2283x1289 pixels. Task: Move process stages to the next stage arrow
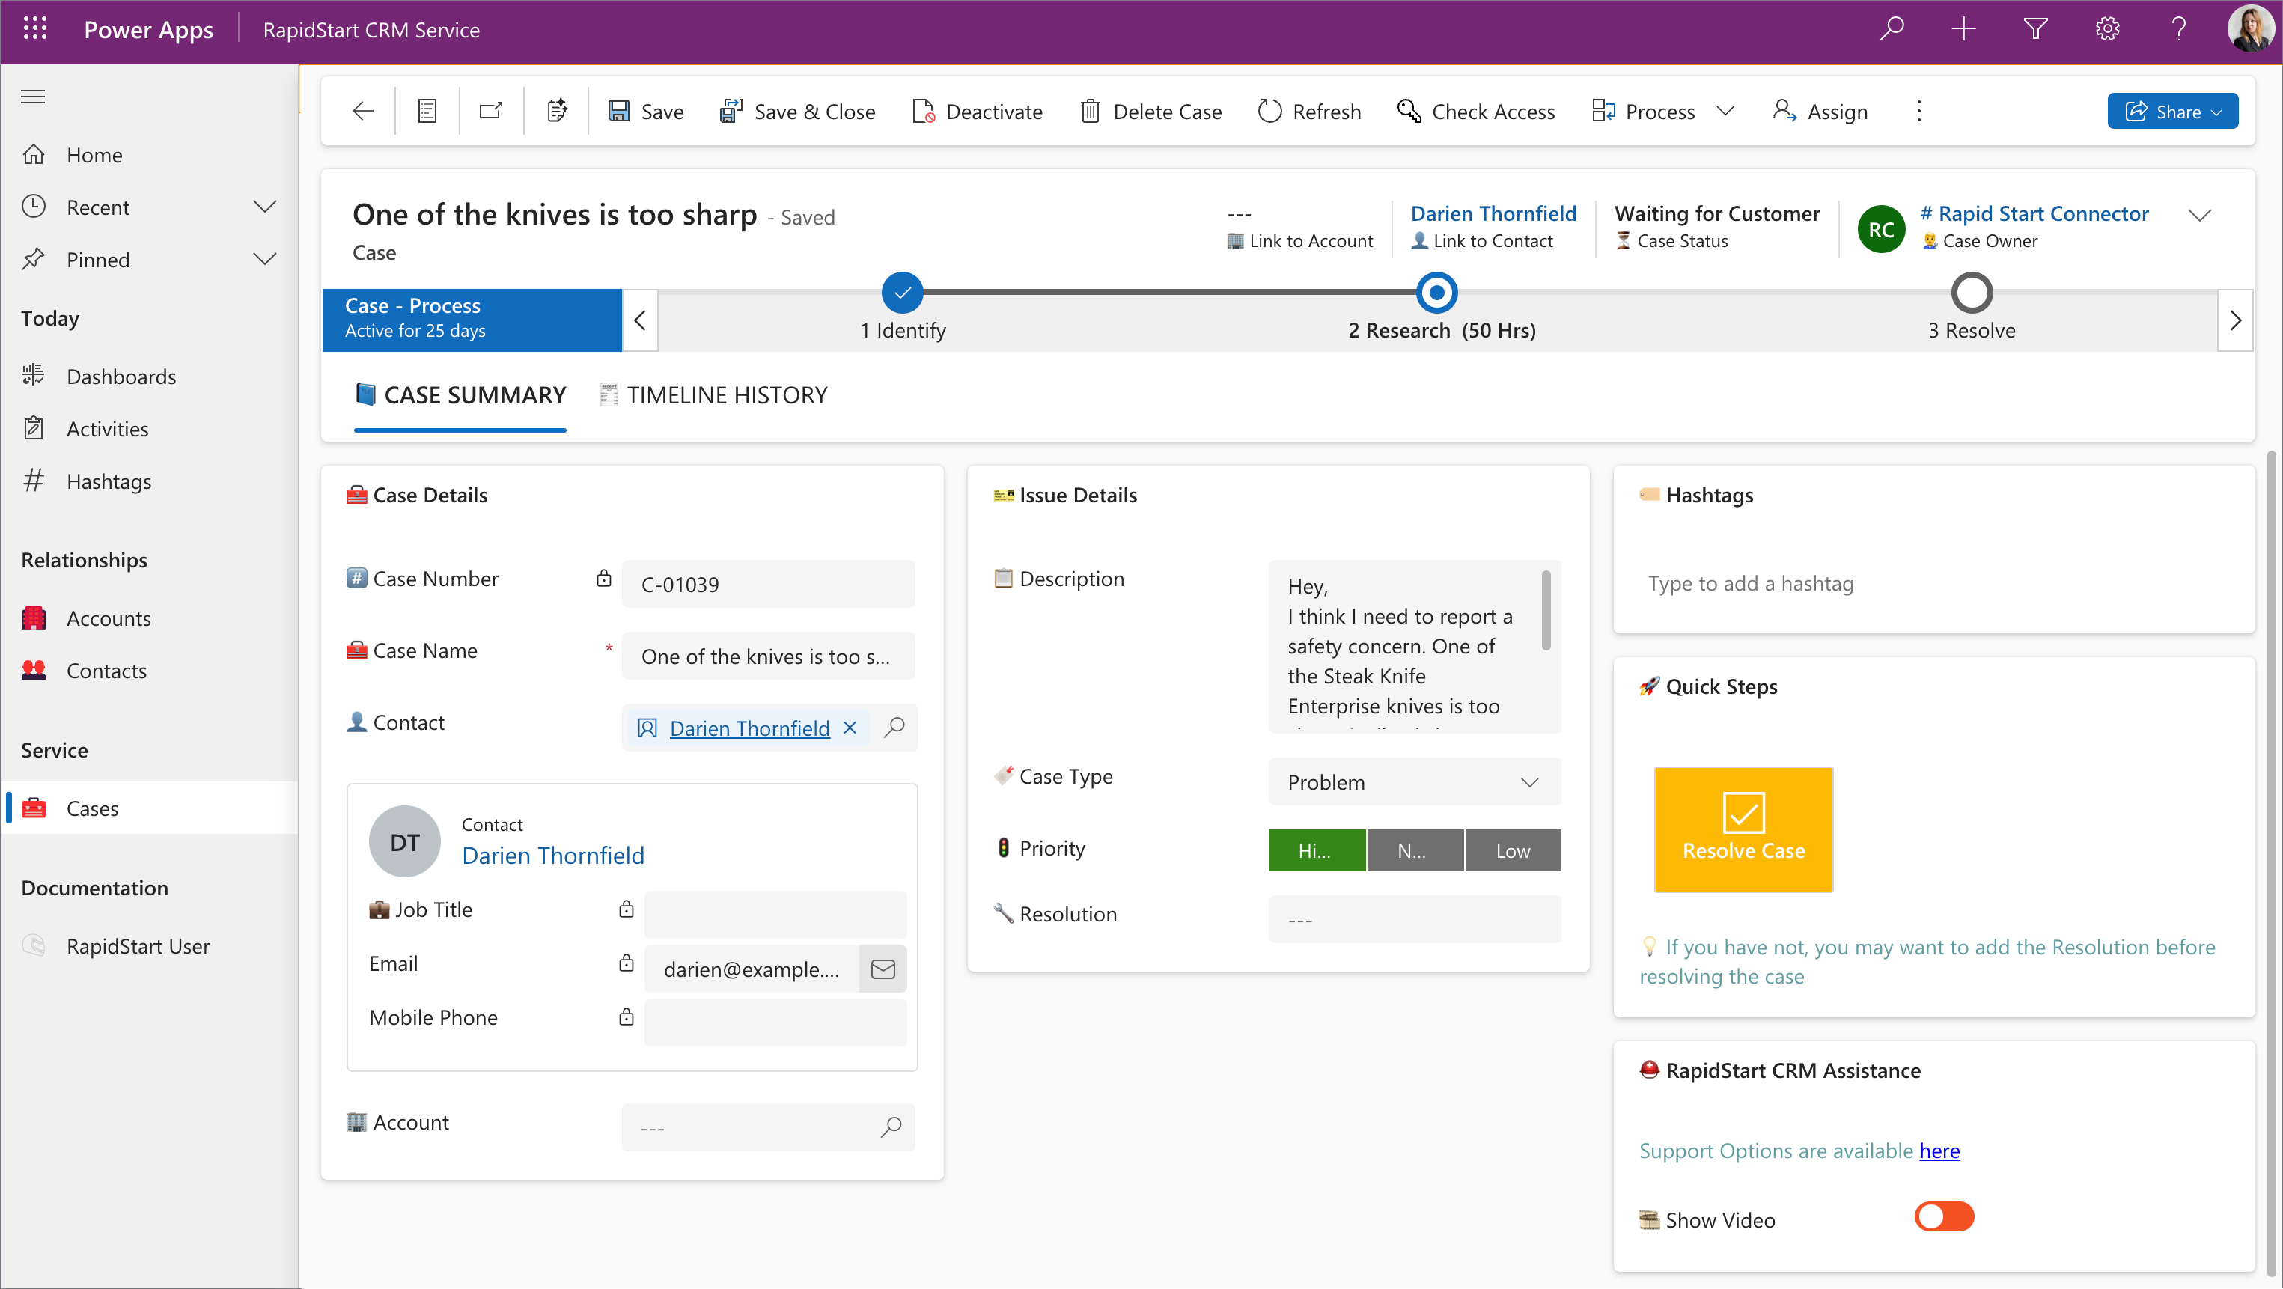(x=2235, y=320)
